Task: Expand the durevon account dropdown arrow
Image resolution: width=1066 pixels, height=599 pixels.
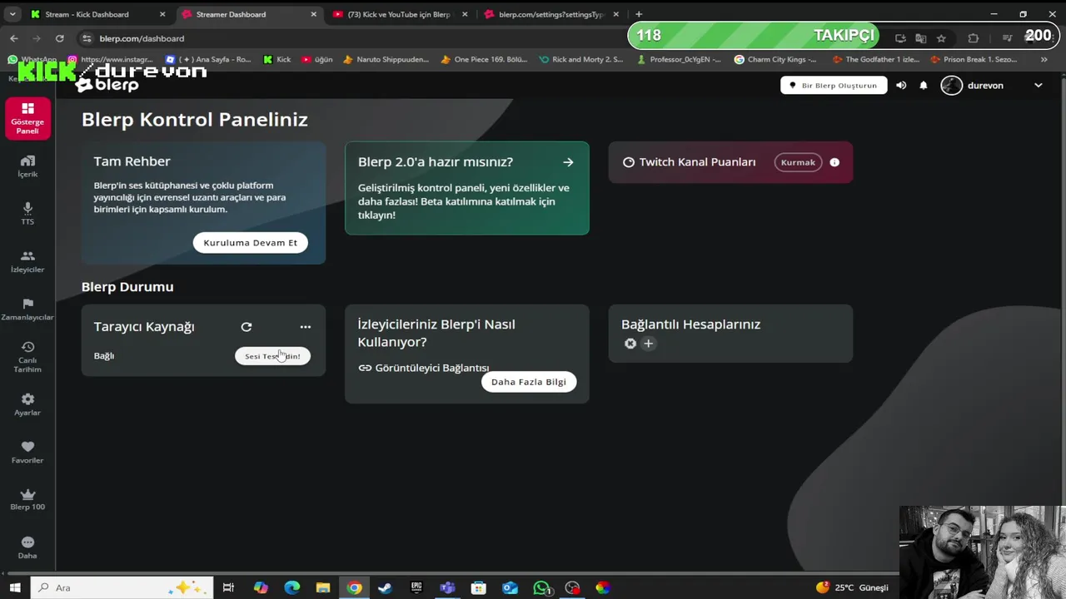Action: 1038,85
